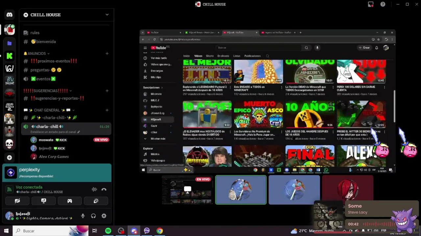Screen dimensions: 421x236
Task: Disconnect from voice with the hang-up icon
Action: tap(104, 189)
